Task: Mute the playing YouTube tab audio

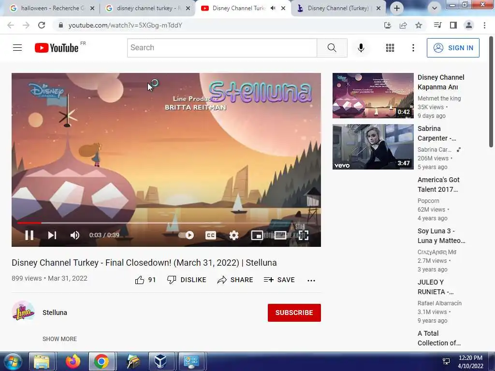Action: (x=273, y=8)
